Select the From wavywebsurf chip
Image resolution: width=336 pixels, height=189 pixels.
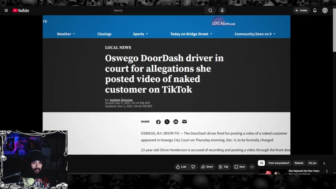(x=279, y=163)
